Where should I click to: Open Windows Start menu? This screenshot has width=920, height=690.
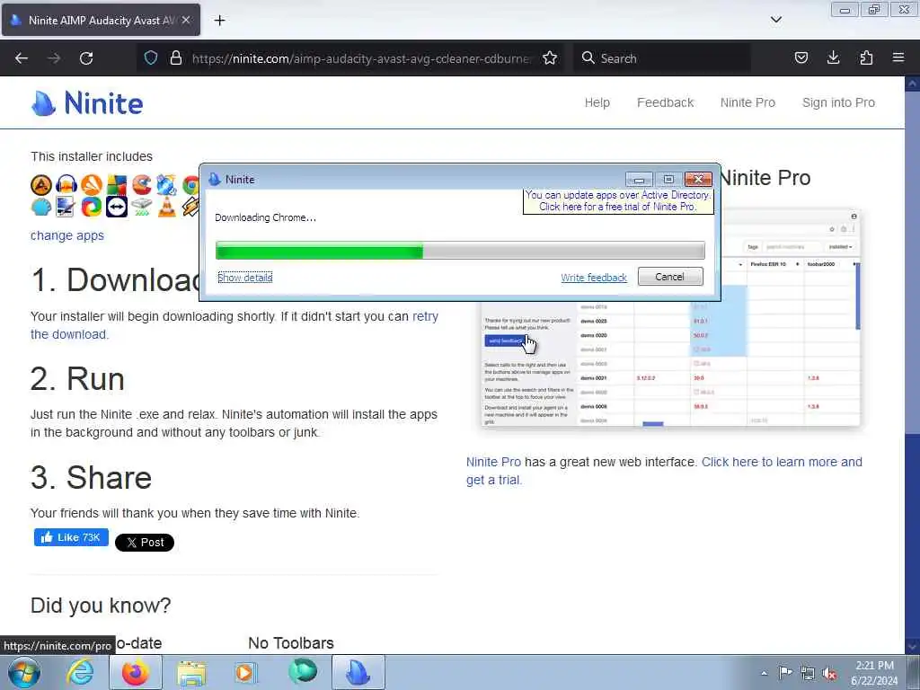point(24,673)
